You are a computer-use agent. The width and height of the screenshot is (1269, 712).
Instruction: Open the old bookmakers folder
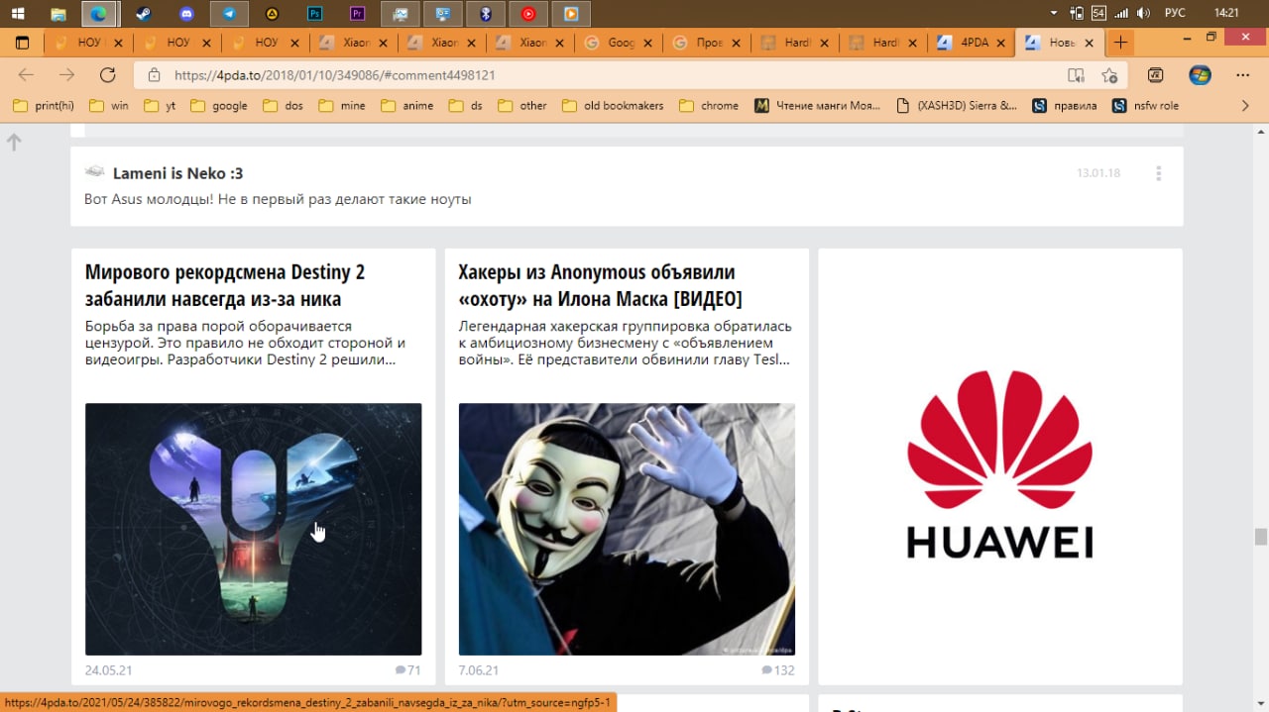pyautogui.click(x=613, y=105)
